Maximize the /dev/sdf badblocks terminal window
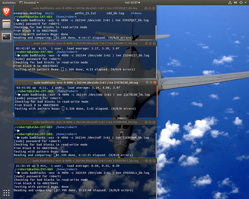Image resolution: width=249 pixels, height=199 pixels. click(150, 122)
